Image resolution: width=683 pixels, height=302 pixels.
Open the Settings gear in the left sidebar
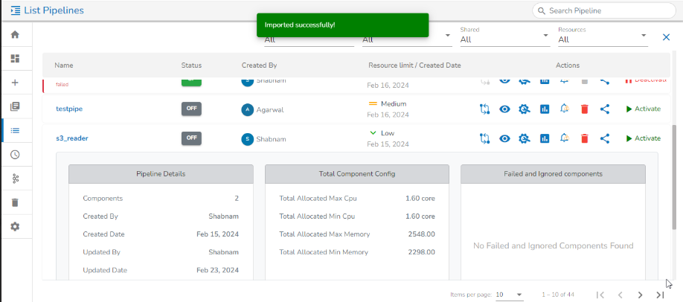point(15,226)
